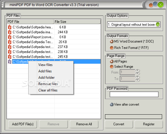Click the PDF icon beside the 238 KB file
Screen dimensions: 167x134
10,52
